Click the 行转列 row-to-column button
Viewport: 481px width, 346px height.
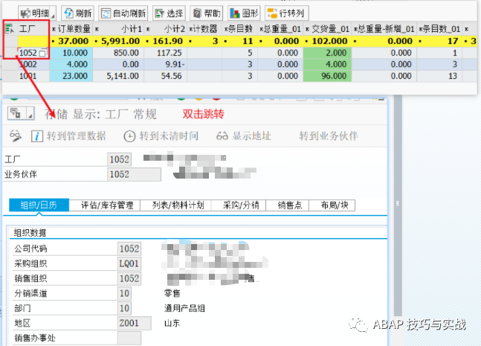(x=286, y=13)
